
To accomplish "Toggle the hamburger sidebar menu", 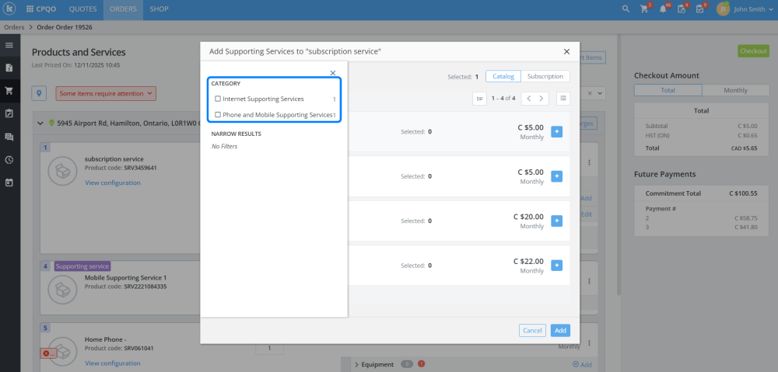I will click(x=9, y=45).
